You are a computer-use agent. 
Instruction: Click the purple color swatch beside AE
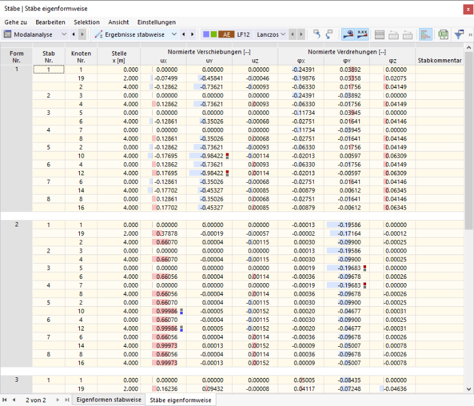tap(206, 34)
